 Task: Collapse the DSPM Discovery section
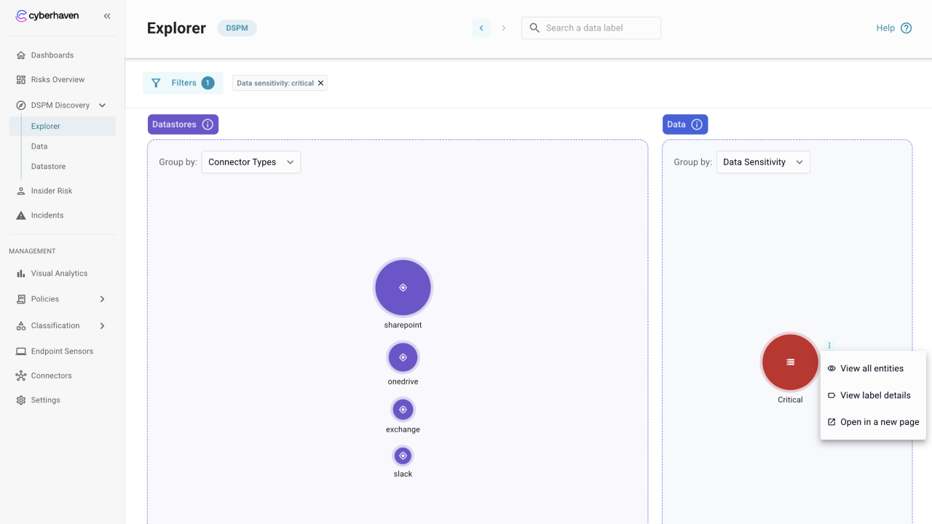click(x=102, y=106)
